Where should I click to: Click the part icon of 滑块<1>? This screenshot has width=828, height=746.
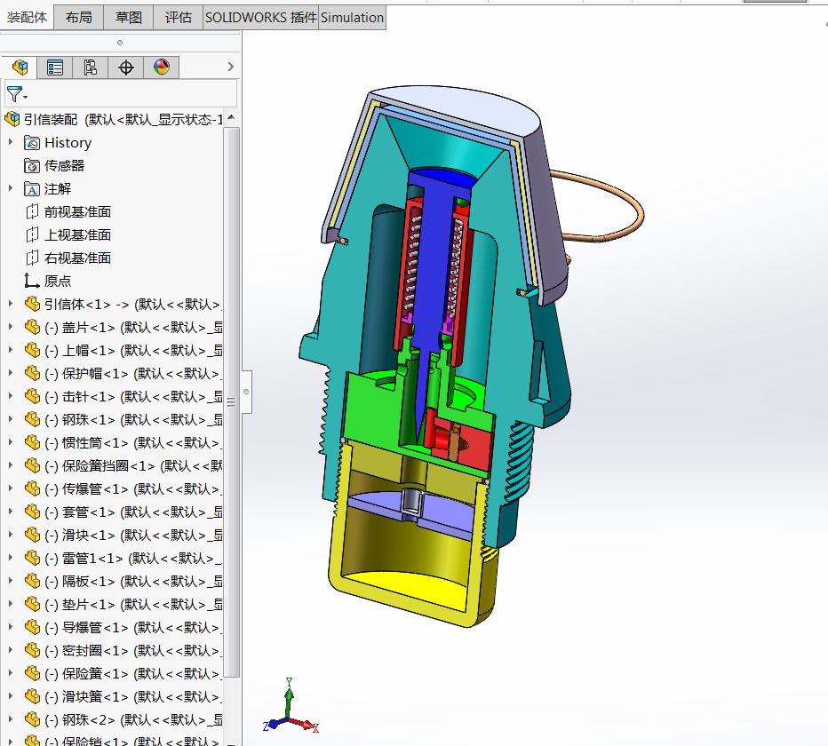point(32,535)
